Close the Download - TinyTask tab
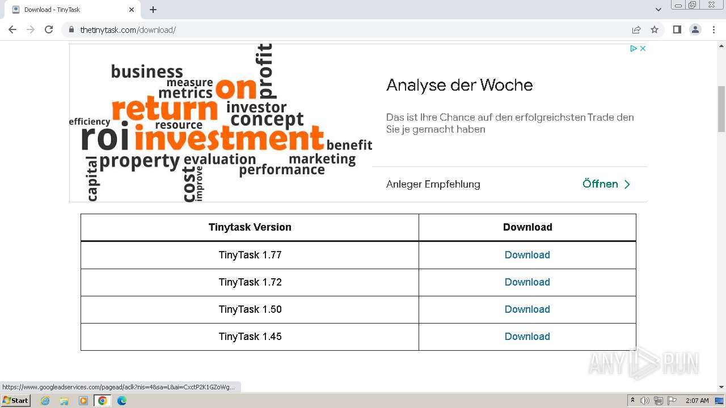 [132, 10]
